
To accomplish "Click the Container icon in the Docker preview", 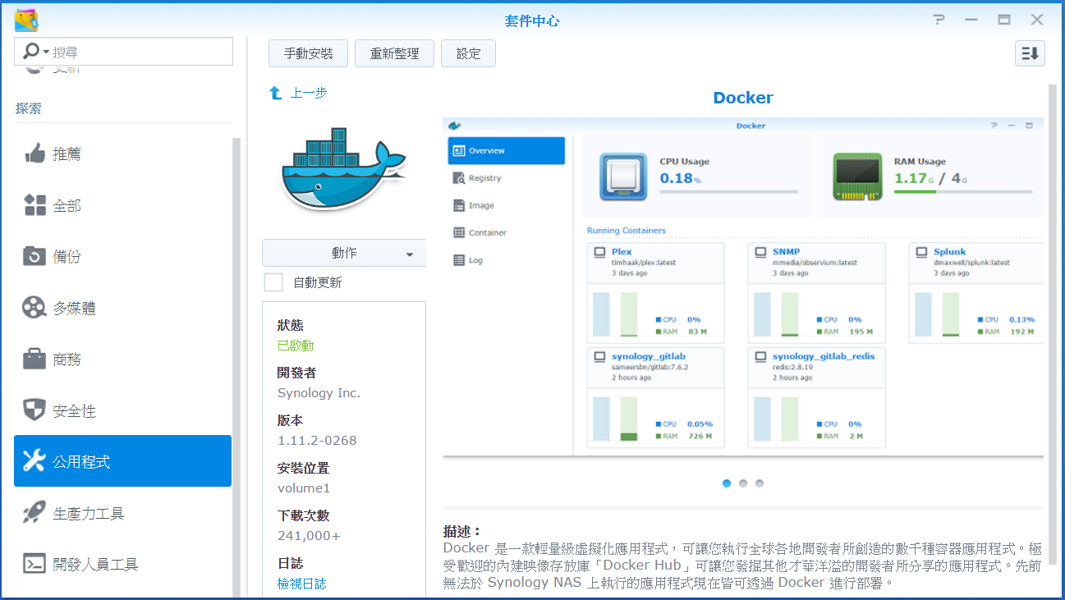I will point(459,233).
